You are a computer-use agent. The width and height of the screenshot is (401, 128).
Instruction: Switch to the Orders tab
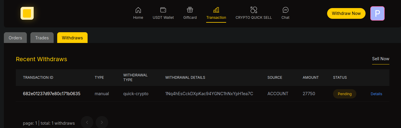[15, 38]
